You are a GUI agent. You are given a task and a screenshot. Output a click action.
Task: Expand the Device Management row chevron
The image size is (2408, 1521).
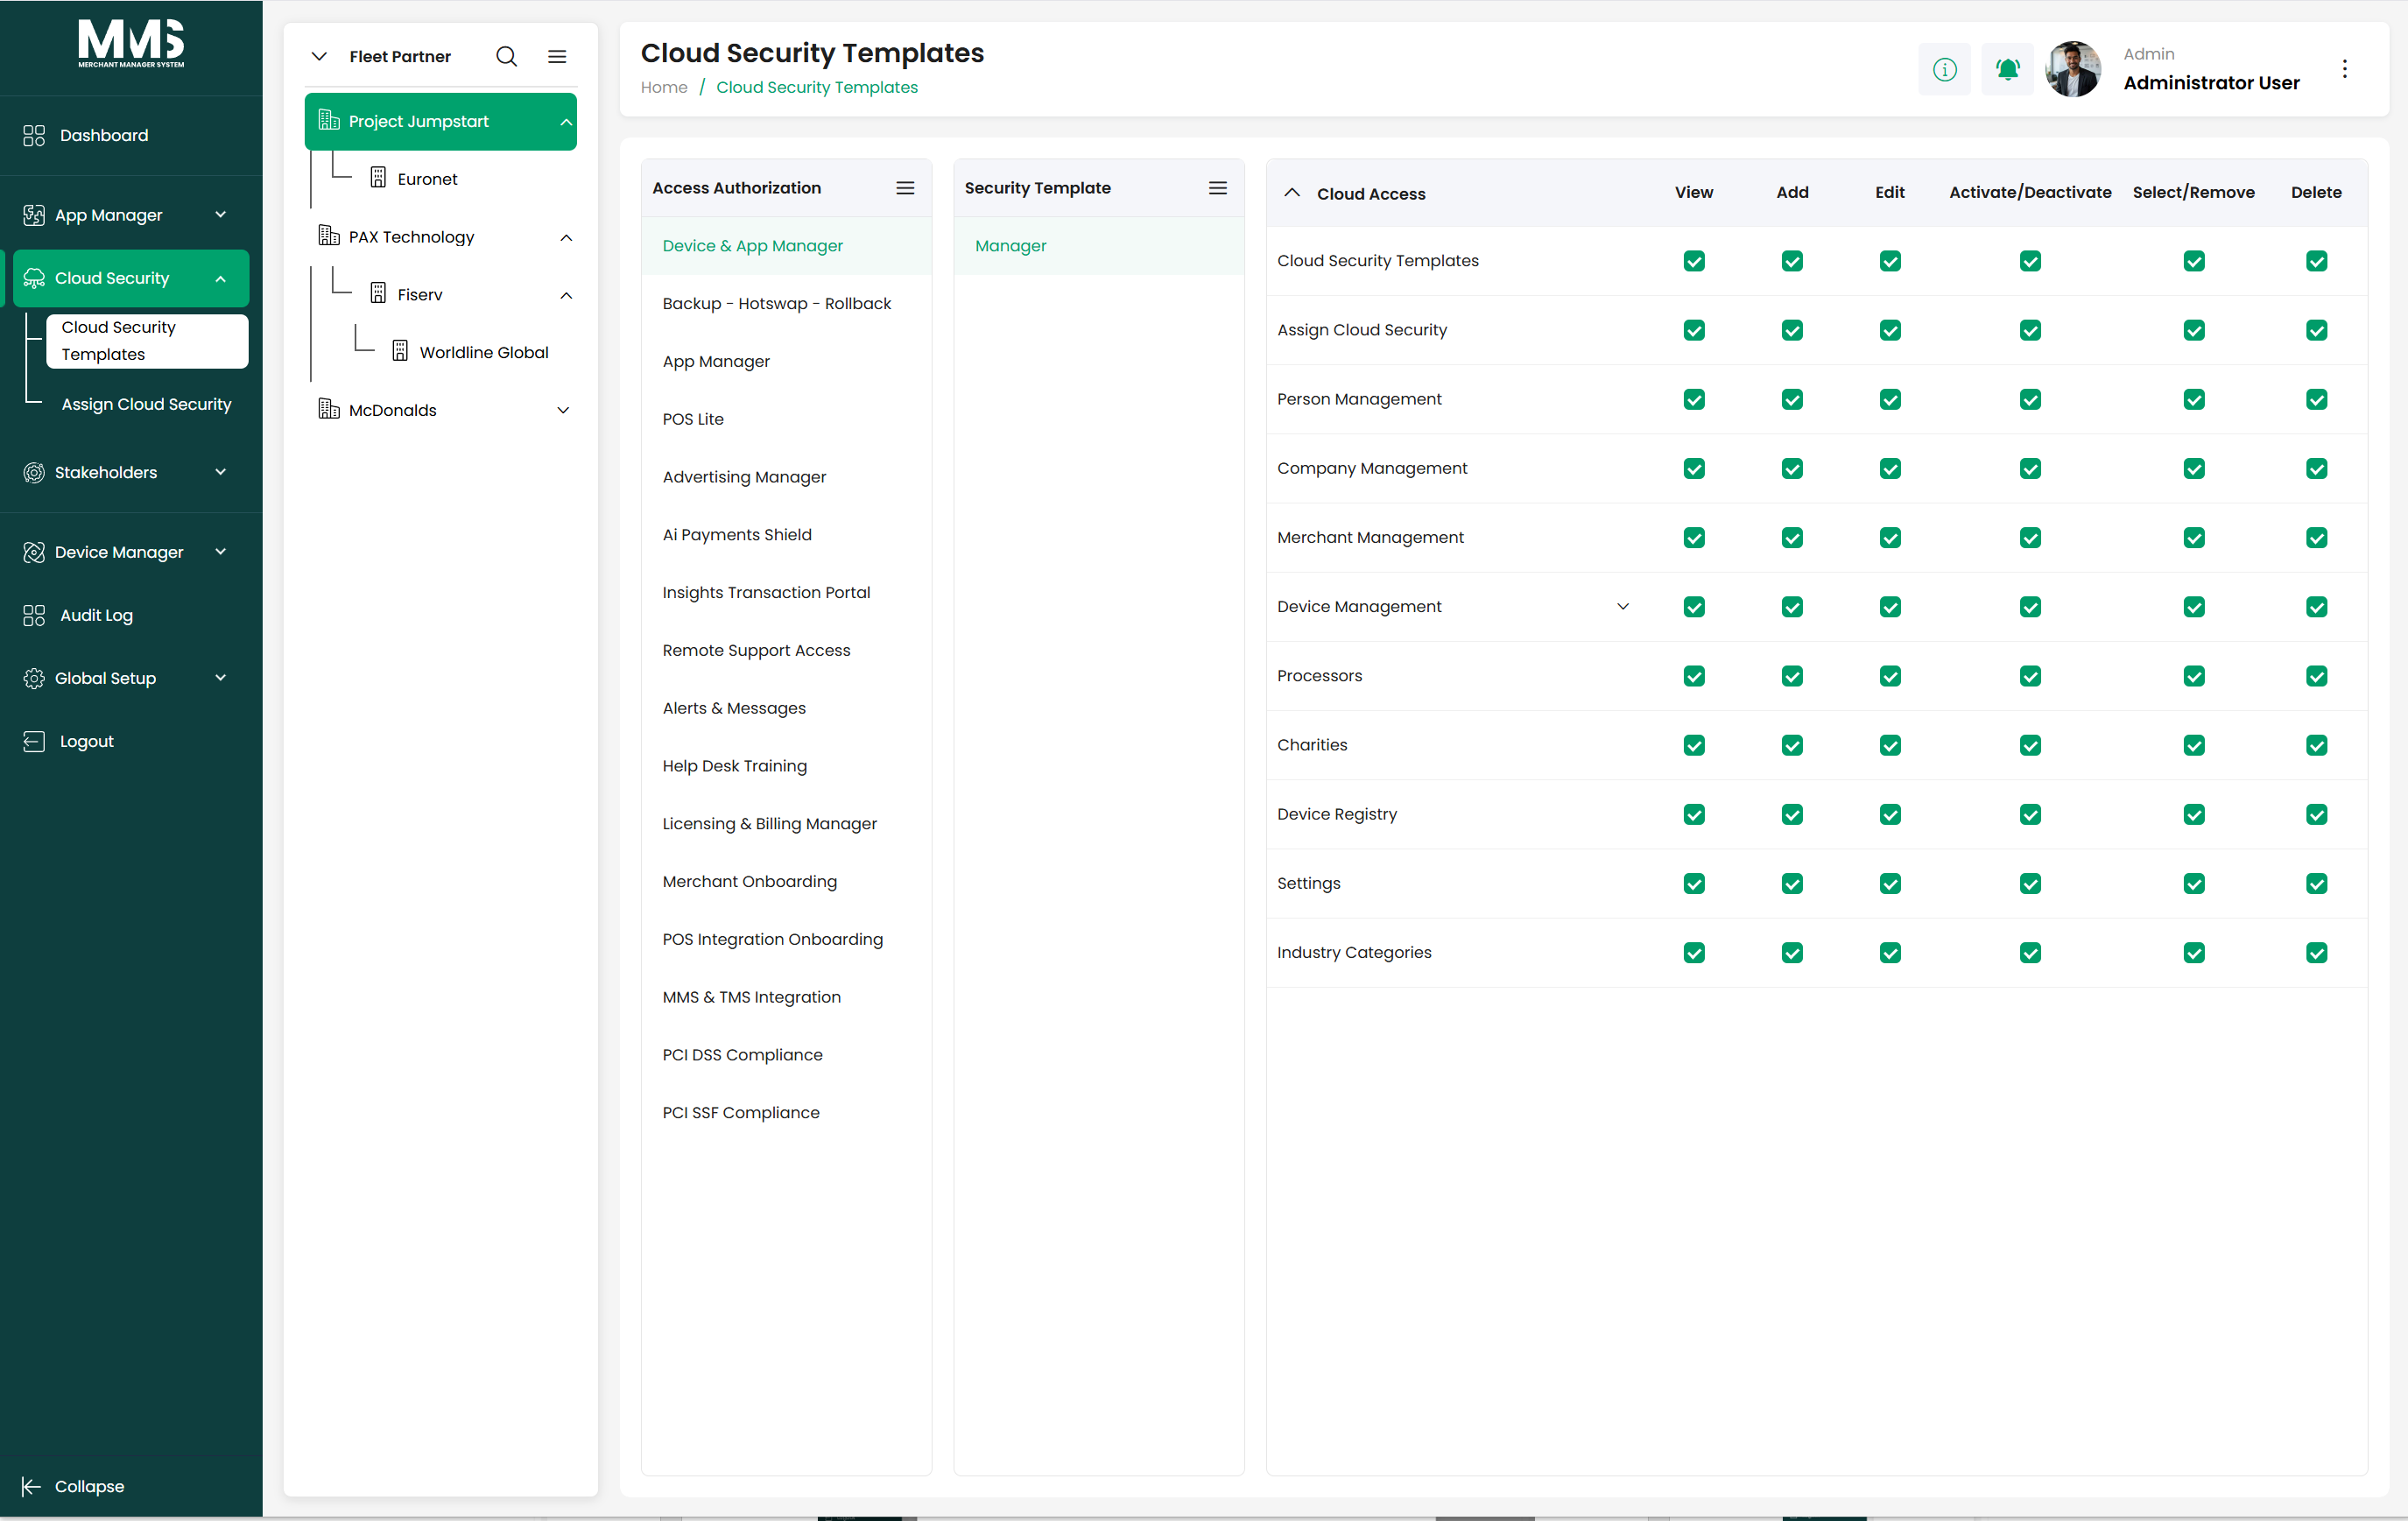[1623, 606]
